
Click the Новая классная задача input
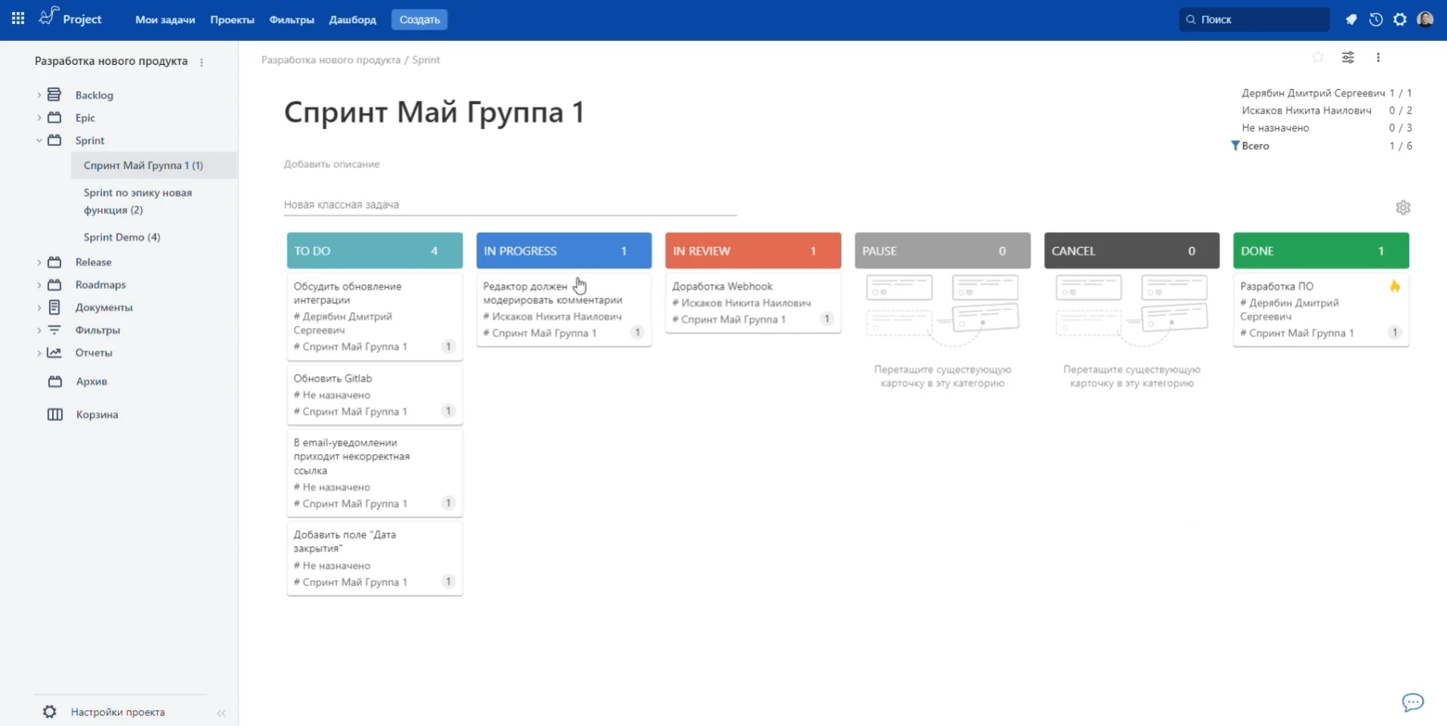(x=510, y=205)
